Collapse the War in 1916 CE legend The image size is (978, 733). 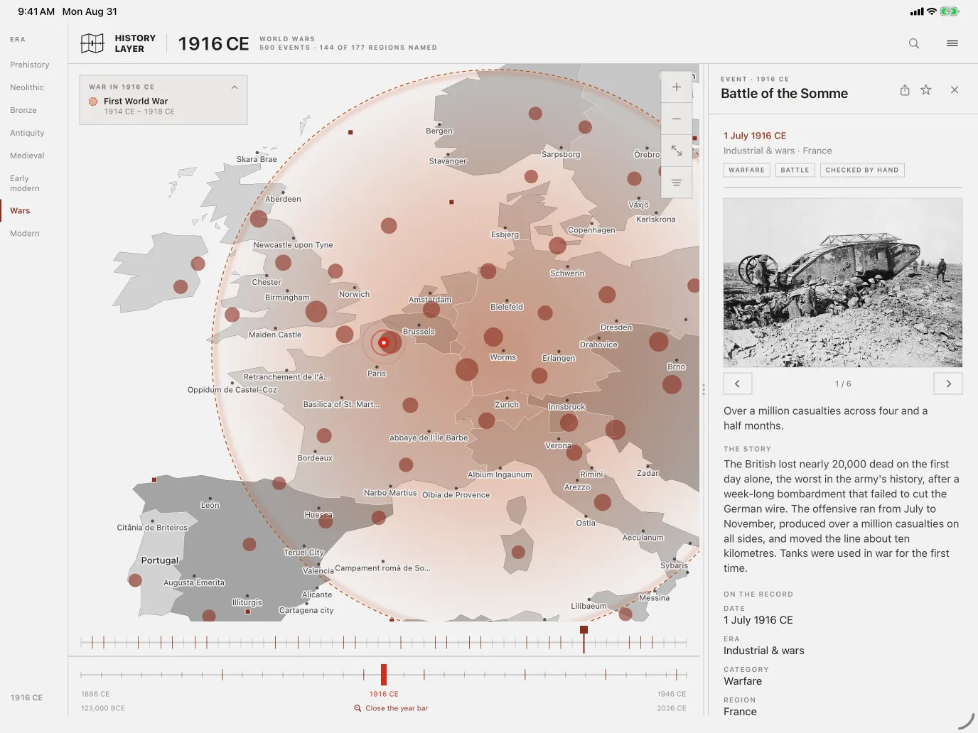click(235, 87)
